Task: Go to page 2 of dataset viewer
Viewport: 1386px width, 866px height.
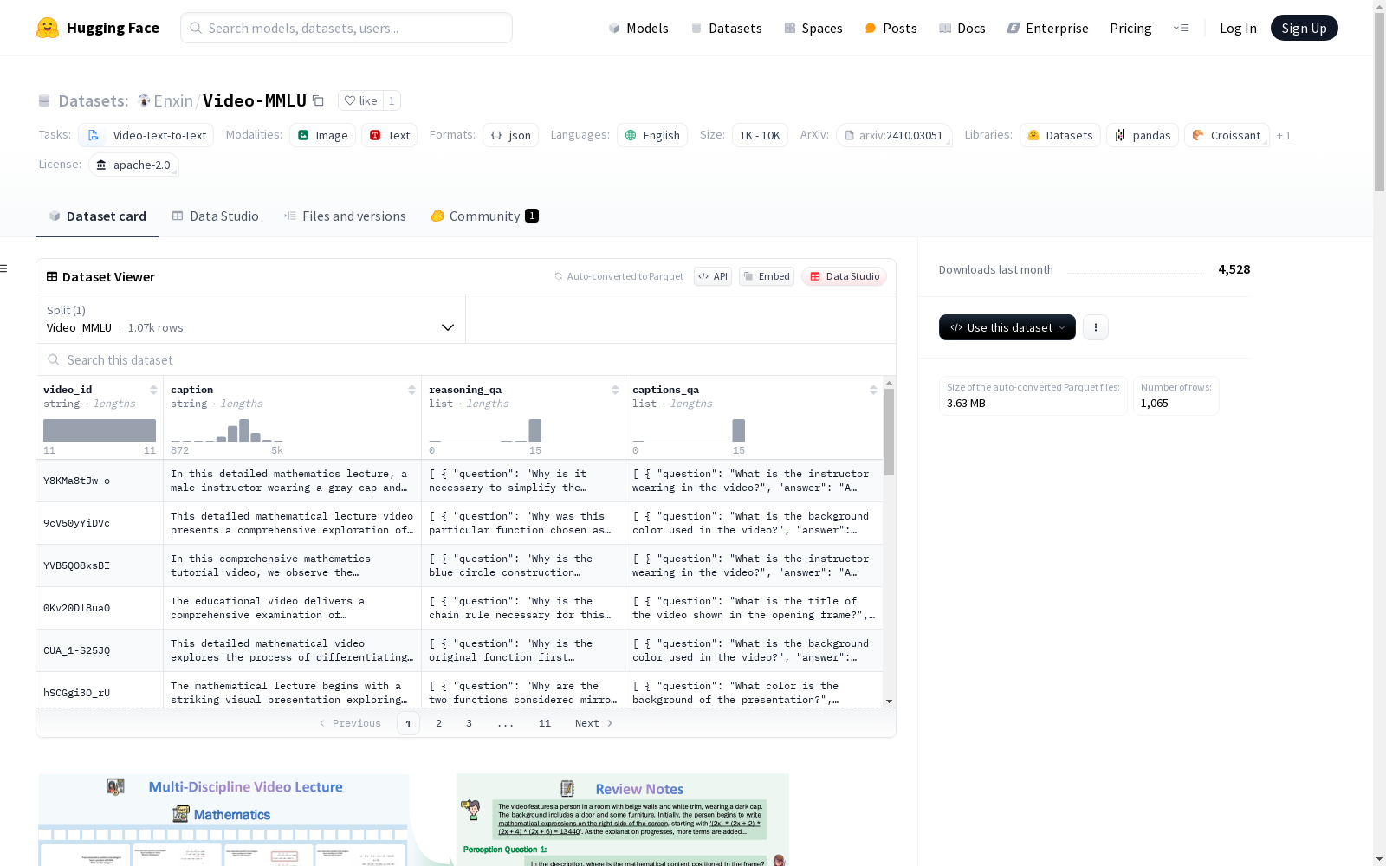Action: click(x=439, y=723)
